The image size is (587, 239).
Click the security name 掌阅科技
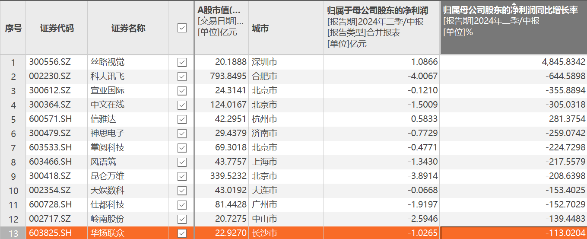click(108, 148)
